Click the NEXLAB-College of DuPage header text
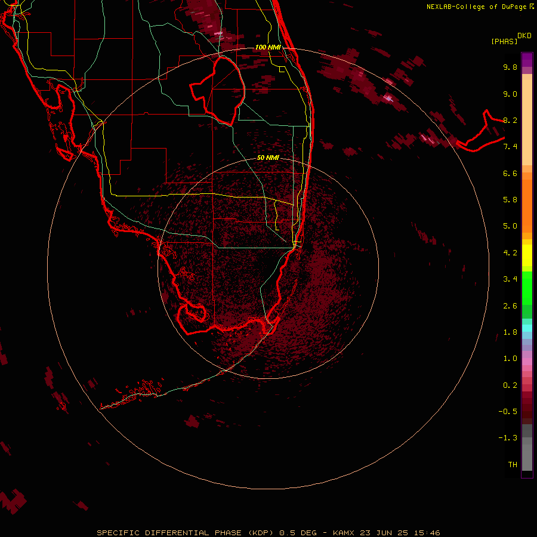This screenshot has width=537, height=537. pos(477,7)
